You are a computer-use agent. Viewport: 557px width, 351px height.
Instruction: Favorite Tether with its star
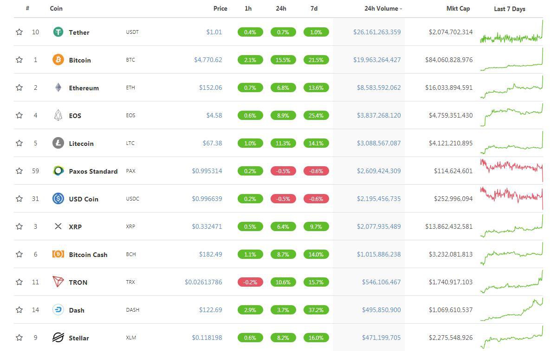pos(19,32)
